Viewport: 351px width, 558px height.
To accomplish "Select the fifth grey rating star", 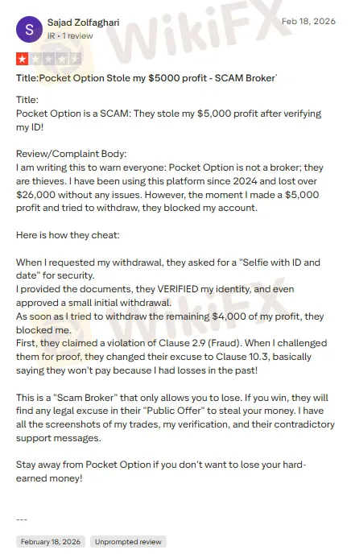I will tap(75, 59).
